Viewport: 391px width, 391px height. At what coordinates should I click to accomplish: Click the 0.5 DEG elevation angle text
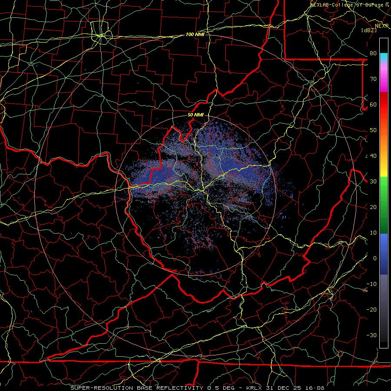[x=221, y=388]
